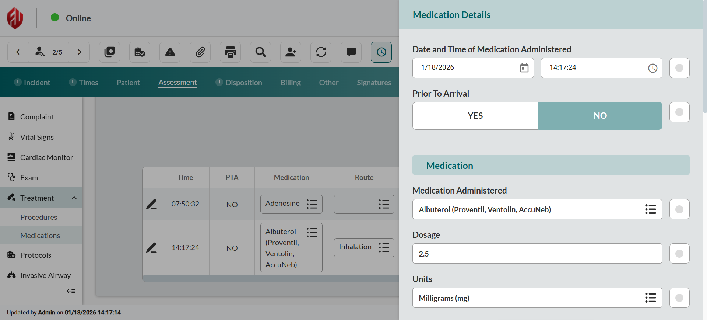Click the Route column header
The width and height of the screenshot is (707, 320).
point(364,178)
